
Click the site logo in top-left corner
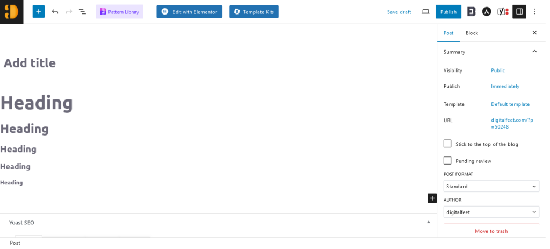point(12,12)
